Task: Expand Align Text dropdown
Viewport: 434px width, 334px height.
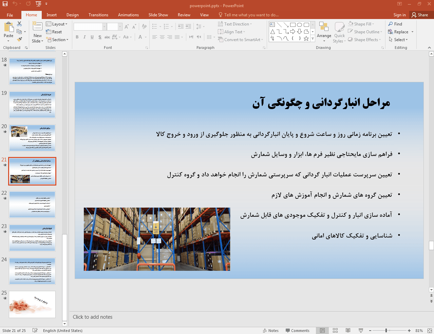Action: [231, 32]
